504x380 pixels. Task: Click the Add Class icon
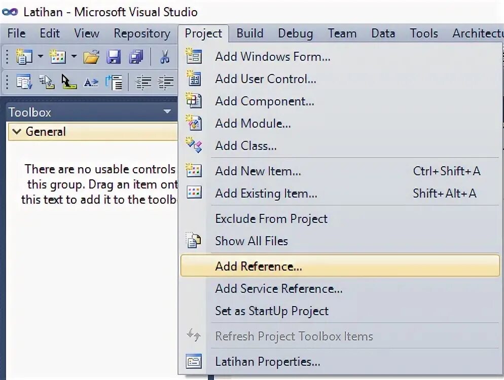pos(194,145)
